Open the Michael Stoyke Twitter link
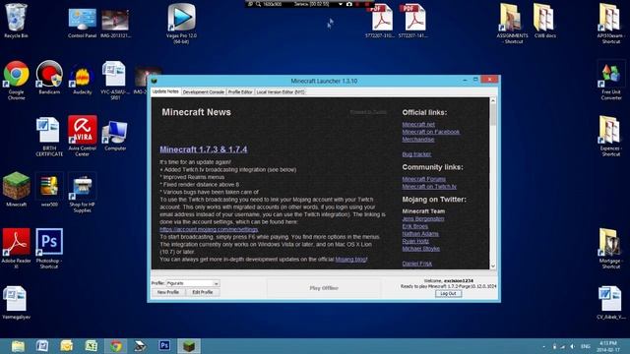The image size is (630, 354). 421,249
